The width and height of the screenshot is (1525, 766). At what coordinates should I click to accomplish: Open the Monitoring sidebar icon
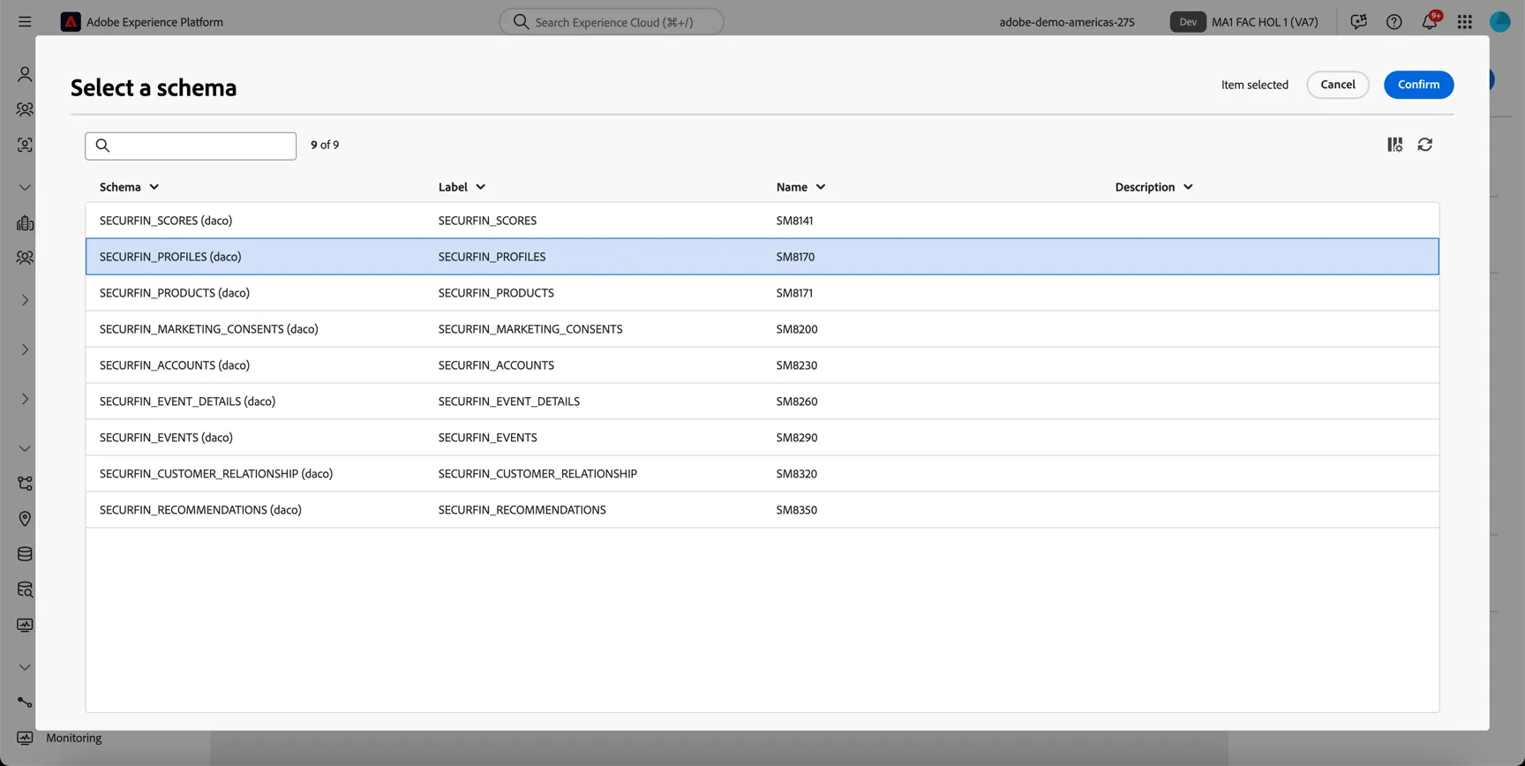[x=25, y=738]
